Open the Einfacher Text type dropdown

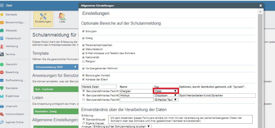coord(166,100)
